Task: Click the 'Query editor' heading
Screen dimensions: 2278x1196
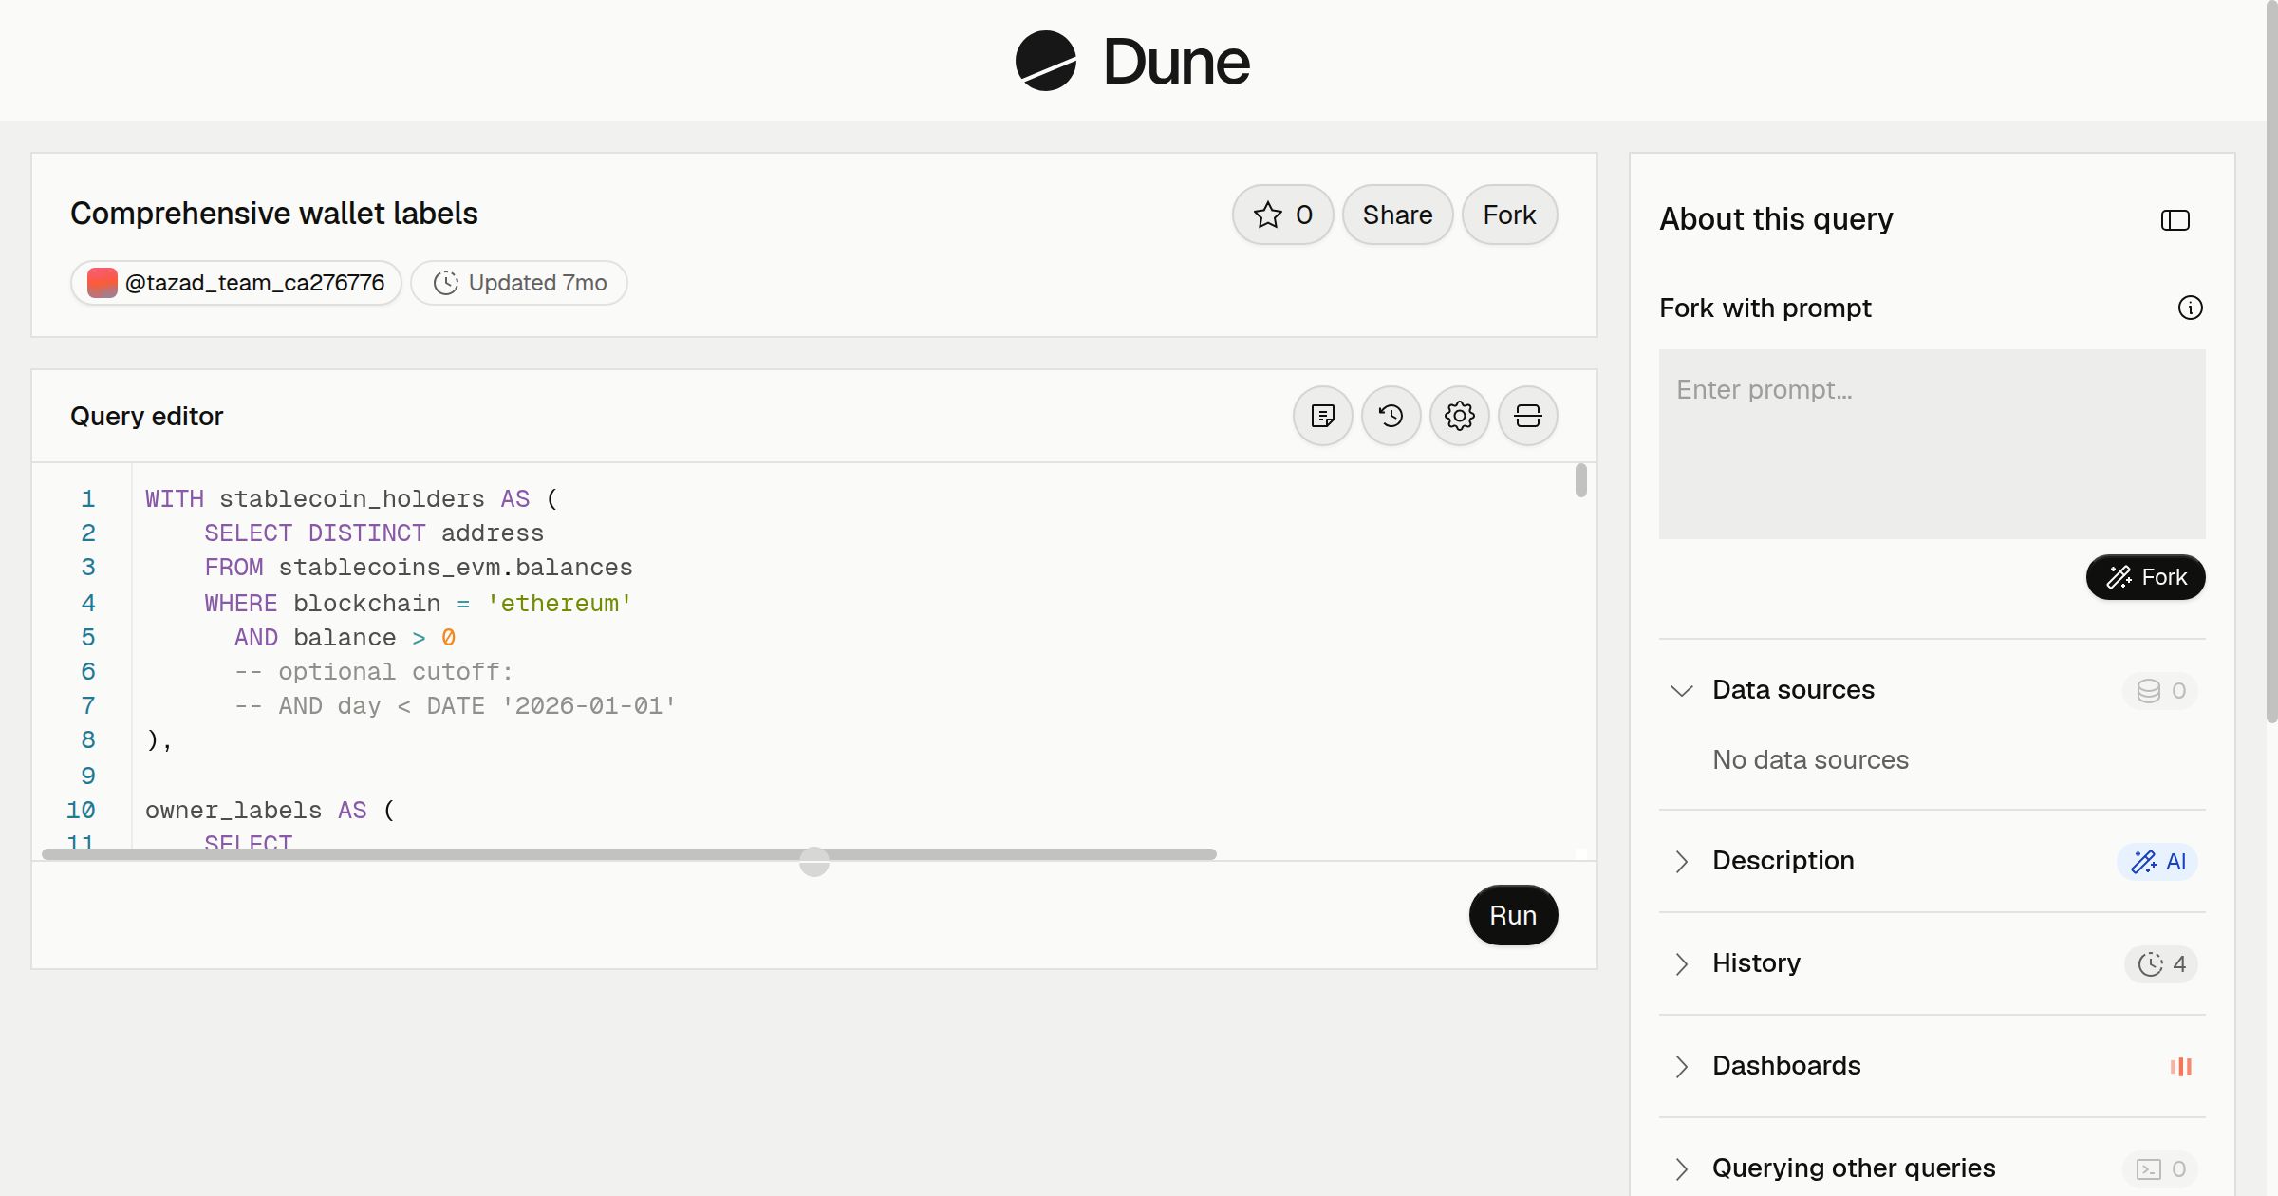Action: [146, 416]
